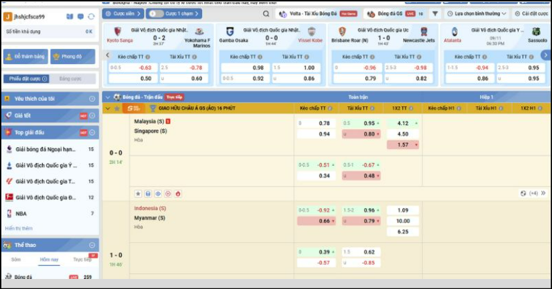The height and width of the screenshot is (289, 552).
Task: Open the Cài đặt cược settings
Action: [529, 13]
